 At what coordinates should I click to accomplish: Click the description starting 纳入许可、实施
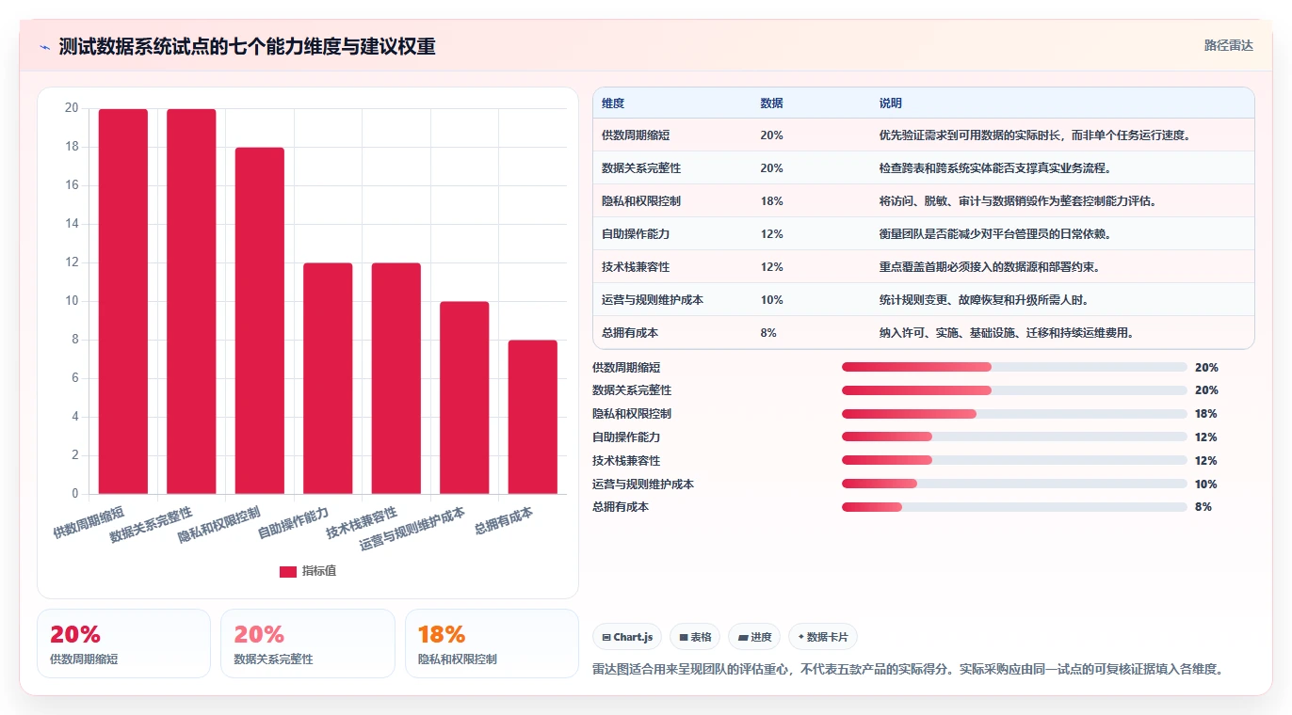(1007, 333)
